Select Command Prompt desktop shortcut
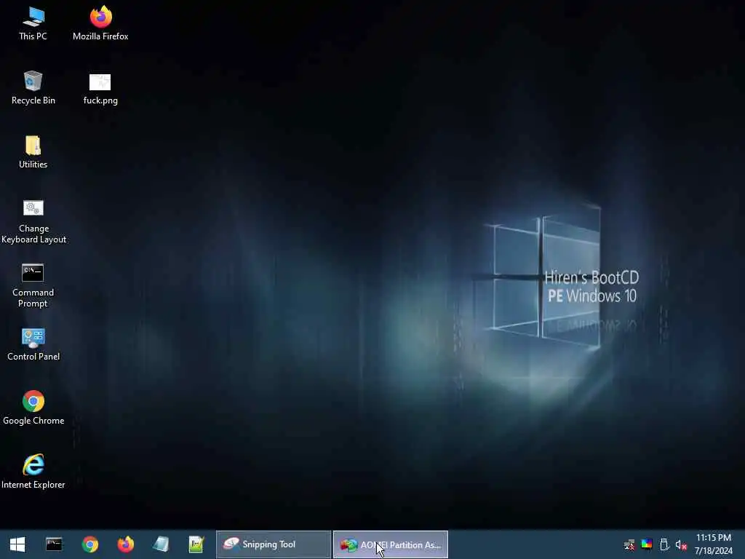 tap(33, 285)
